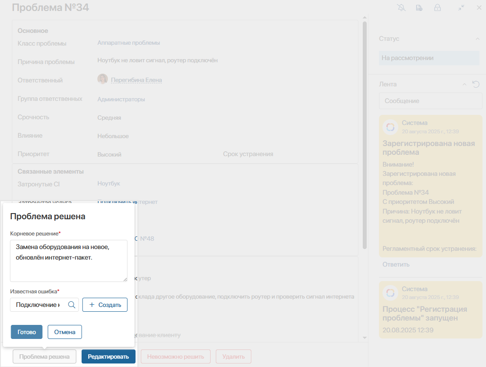This screenshot has height=367, width=486.
Task: Cancel the popup with Отмена
Action: 65,332
